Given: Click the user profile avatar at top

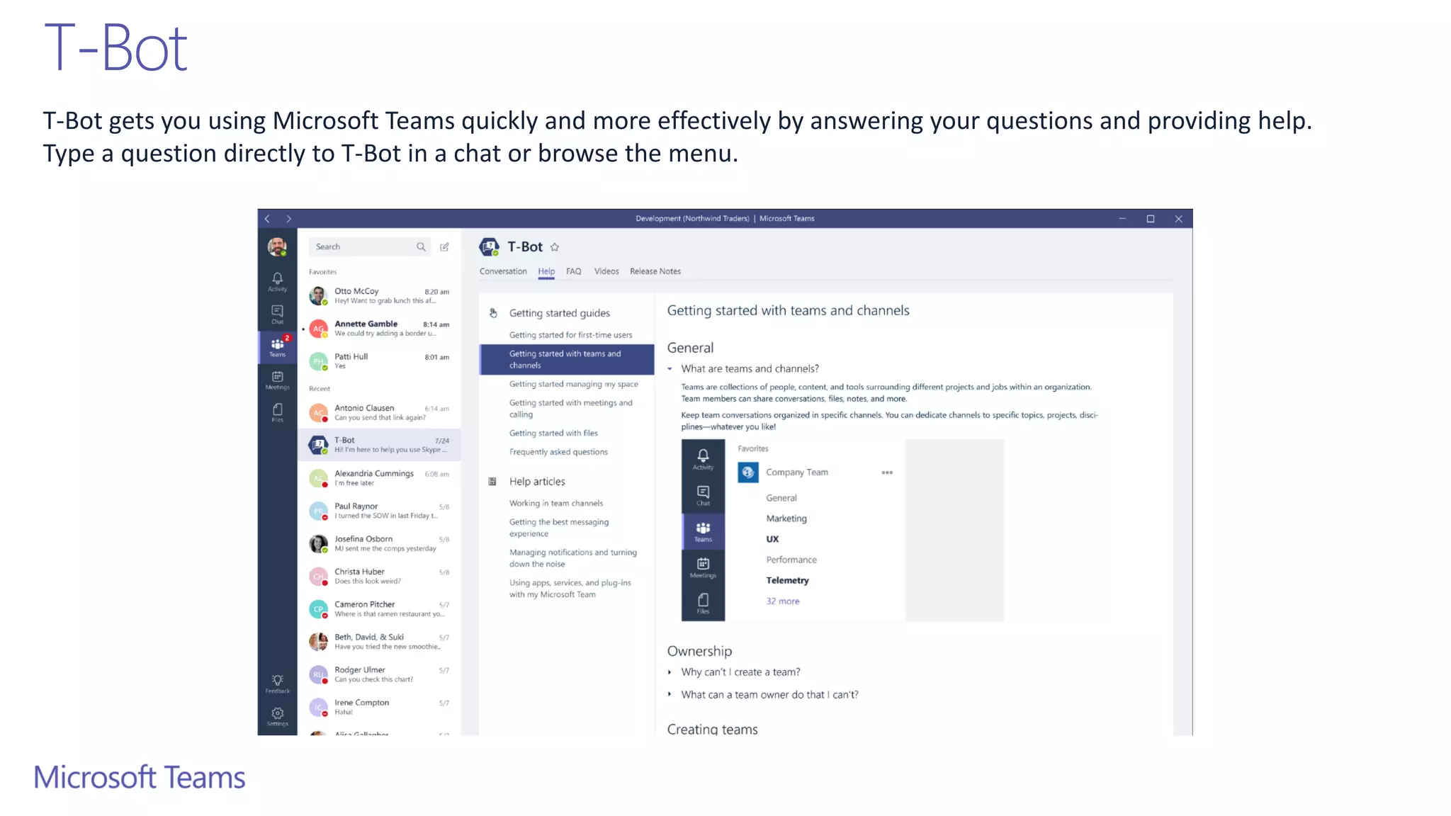Looking at the screenshot, I should 277,246.
